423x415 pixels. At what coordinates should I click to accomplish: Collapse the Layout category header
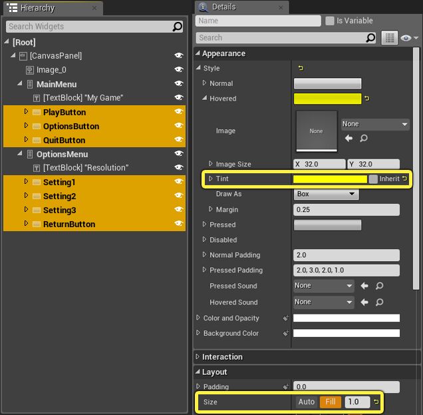pyautogui.click(x=306, y=372)
